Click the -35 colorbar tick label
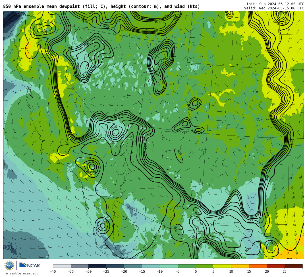This screenshot has height=277, width=307. (x=71, y=272)
